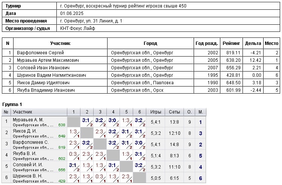Viewport: 282px width, 185px height.
Task: Click the Игры column header in the group table
Action: click(x=156, y=112)
